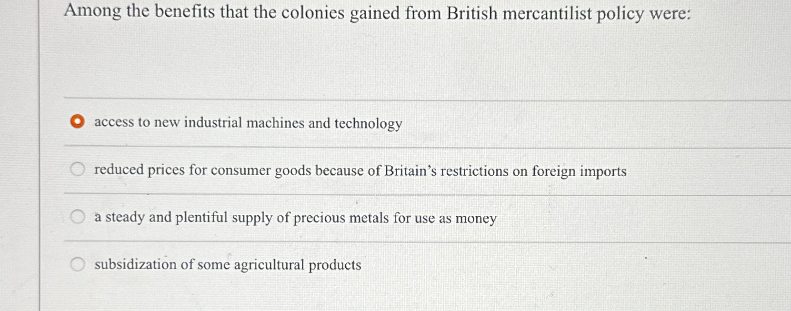Image resolution: width=791 pixels, height=311 pixels.
Task: Select the 'access to new industrial machines' radio button
Action: coord(78,122)
